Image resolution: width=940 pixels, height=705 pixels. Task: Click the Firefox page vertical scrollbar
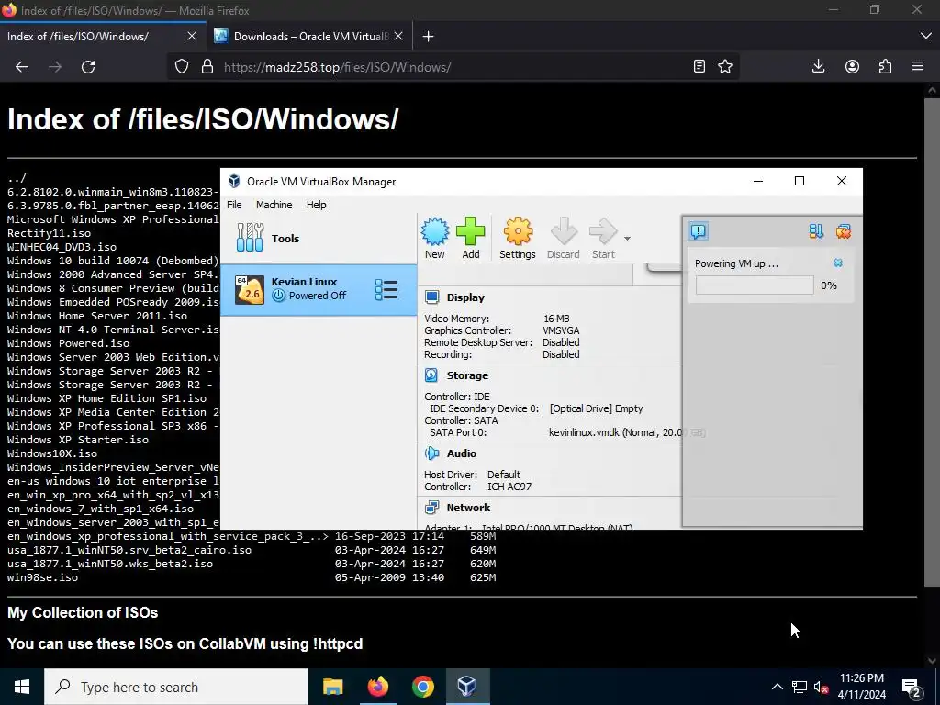coord(933,341)
